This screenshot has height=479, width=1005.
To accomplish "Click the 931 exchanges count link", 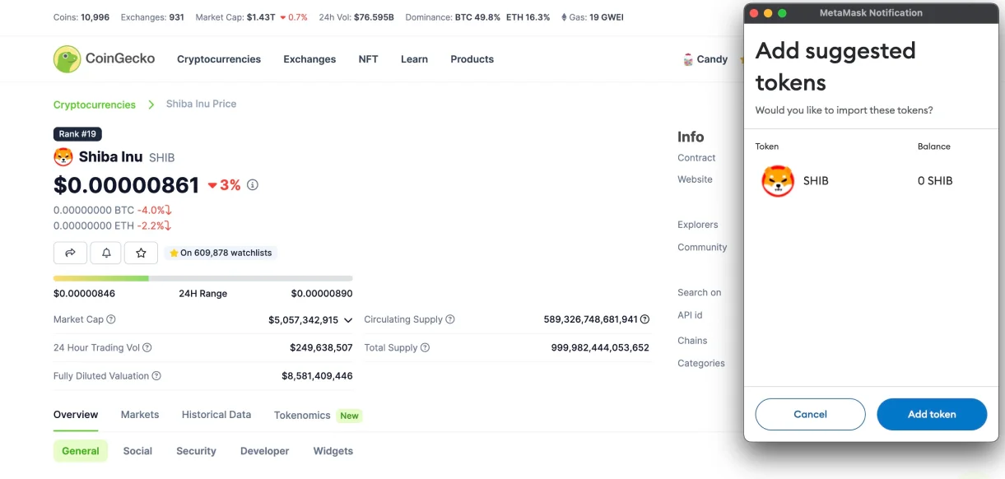I will pyautogui.click(x=176, y=17).
